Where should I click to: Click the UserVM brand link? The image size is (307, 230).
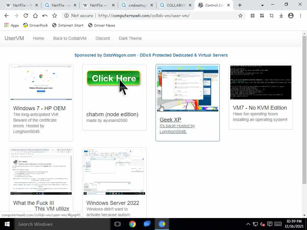(x=14, y=38)
